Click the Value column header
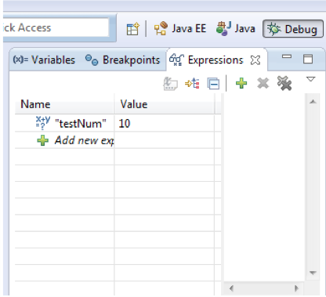Screen dimensions: 326x297 (165, 104)
